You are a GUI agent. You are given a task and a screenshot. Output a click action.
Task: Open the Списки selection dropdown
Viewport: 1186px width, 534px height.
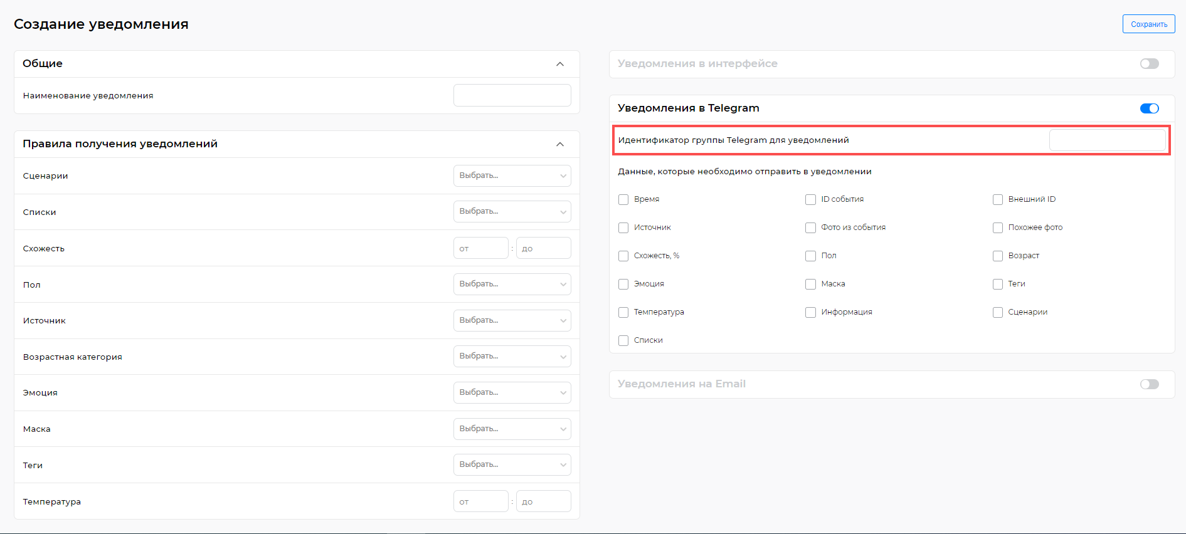[x=512, y=212]
